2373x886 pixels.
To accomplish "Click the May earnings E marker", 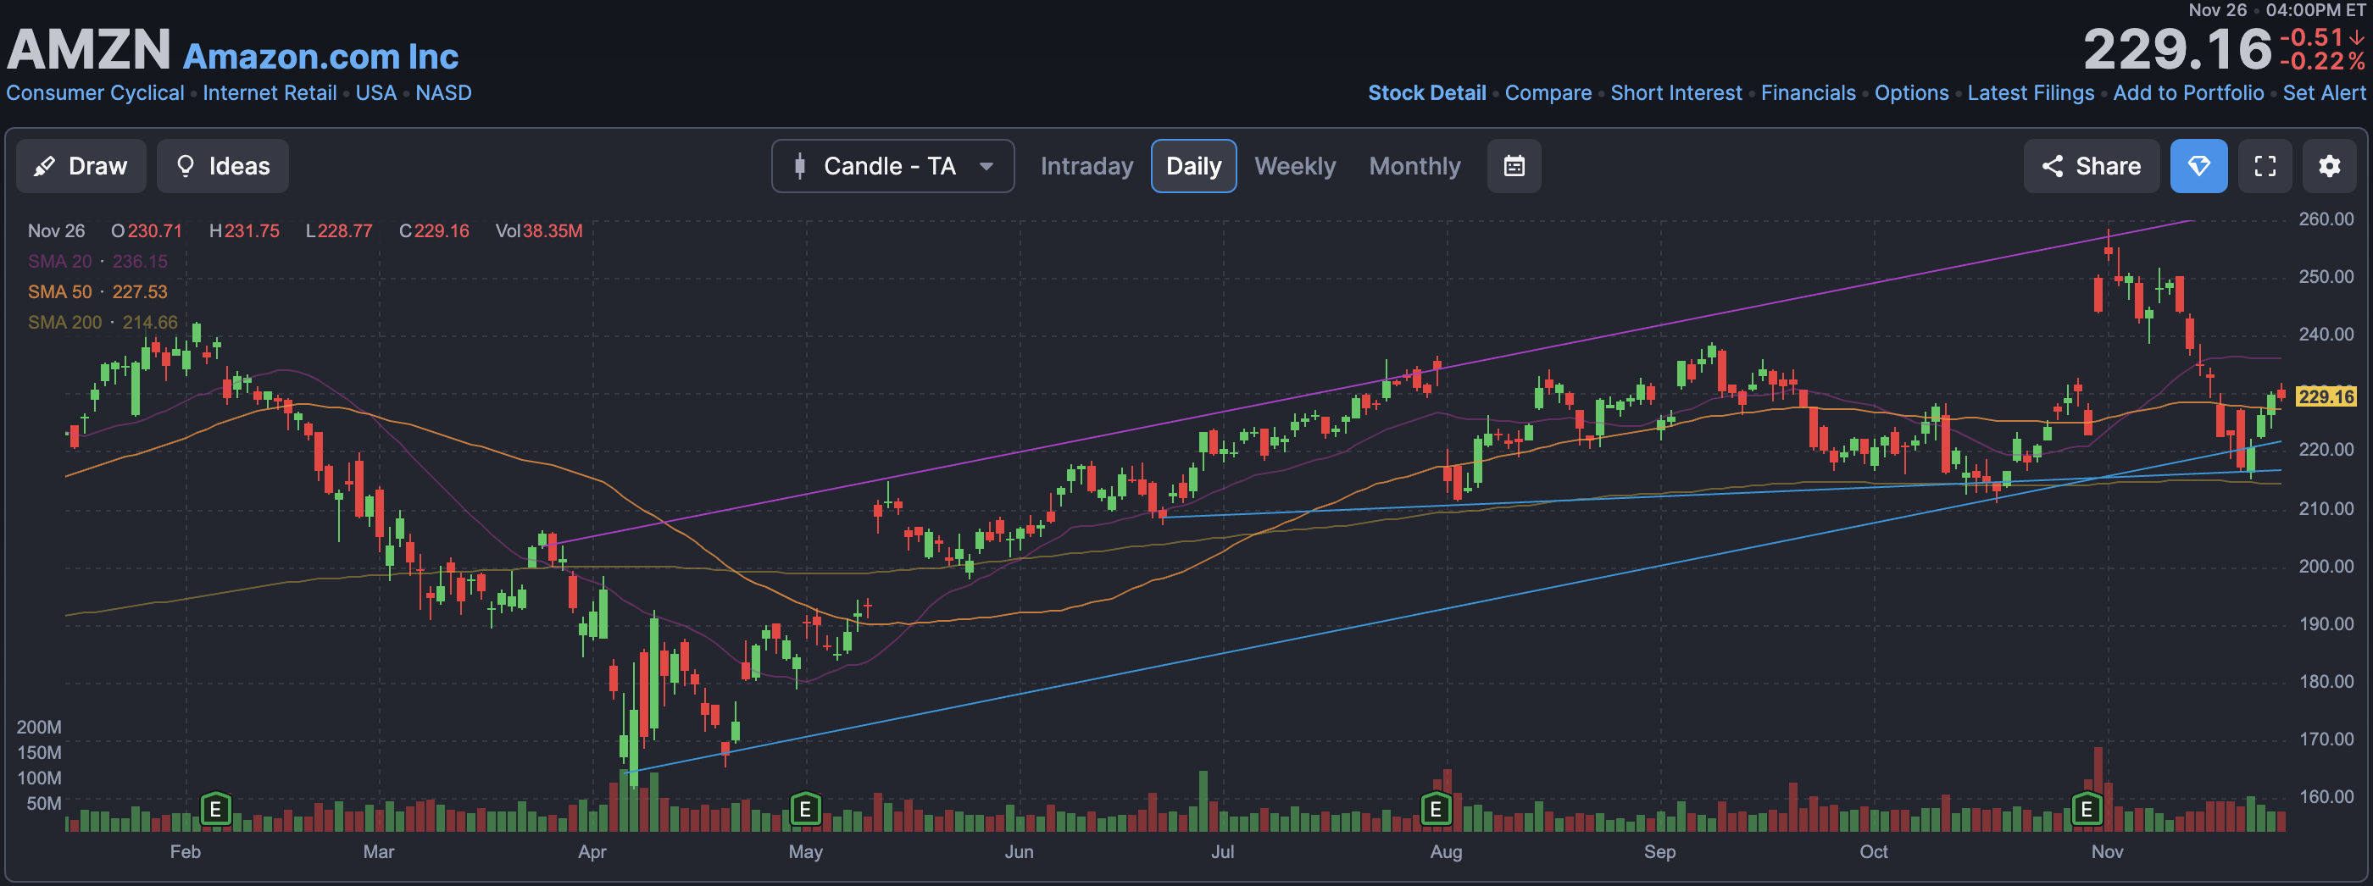I will tap(805, 810).
